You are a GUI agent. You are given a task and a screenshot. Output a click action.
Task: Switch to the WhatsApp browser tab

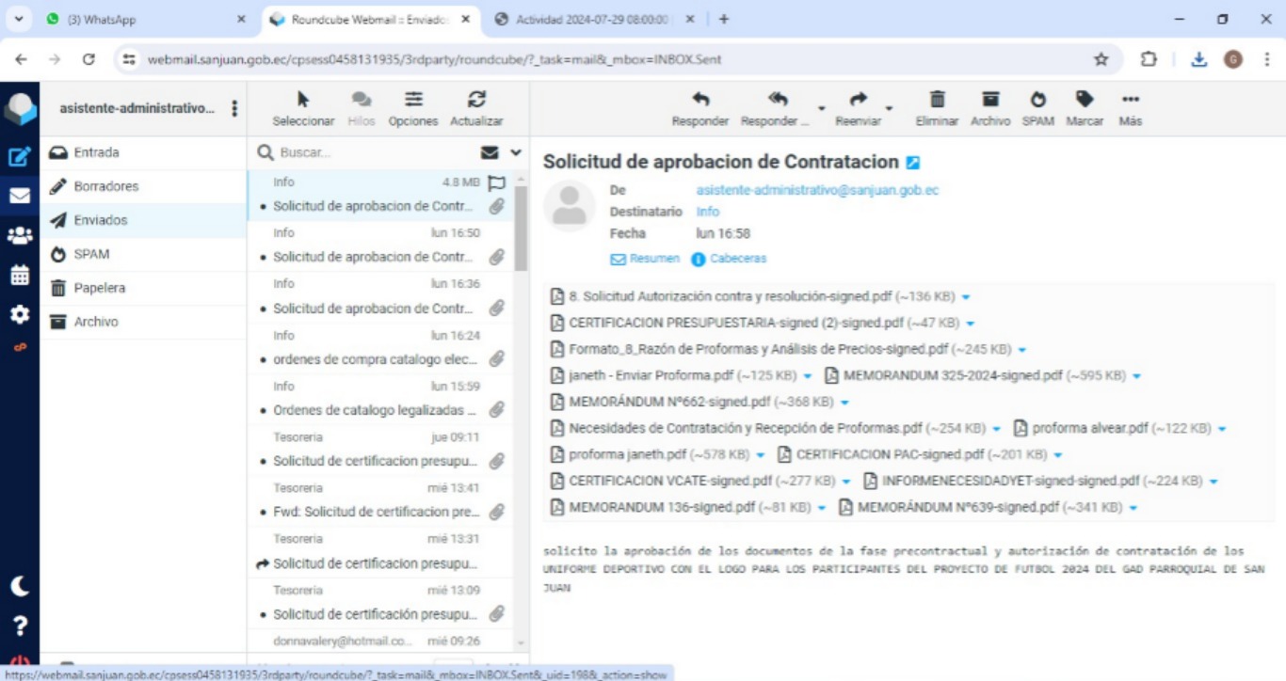(x=141, y=19)
